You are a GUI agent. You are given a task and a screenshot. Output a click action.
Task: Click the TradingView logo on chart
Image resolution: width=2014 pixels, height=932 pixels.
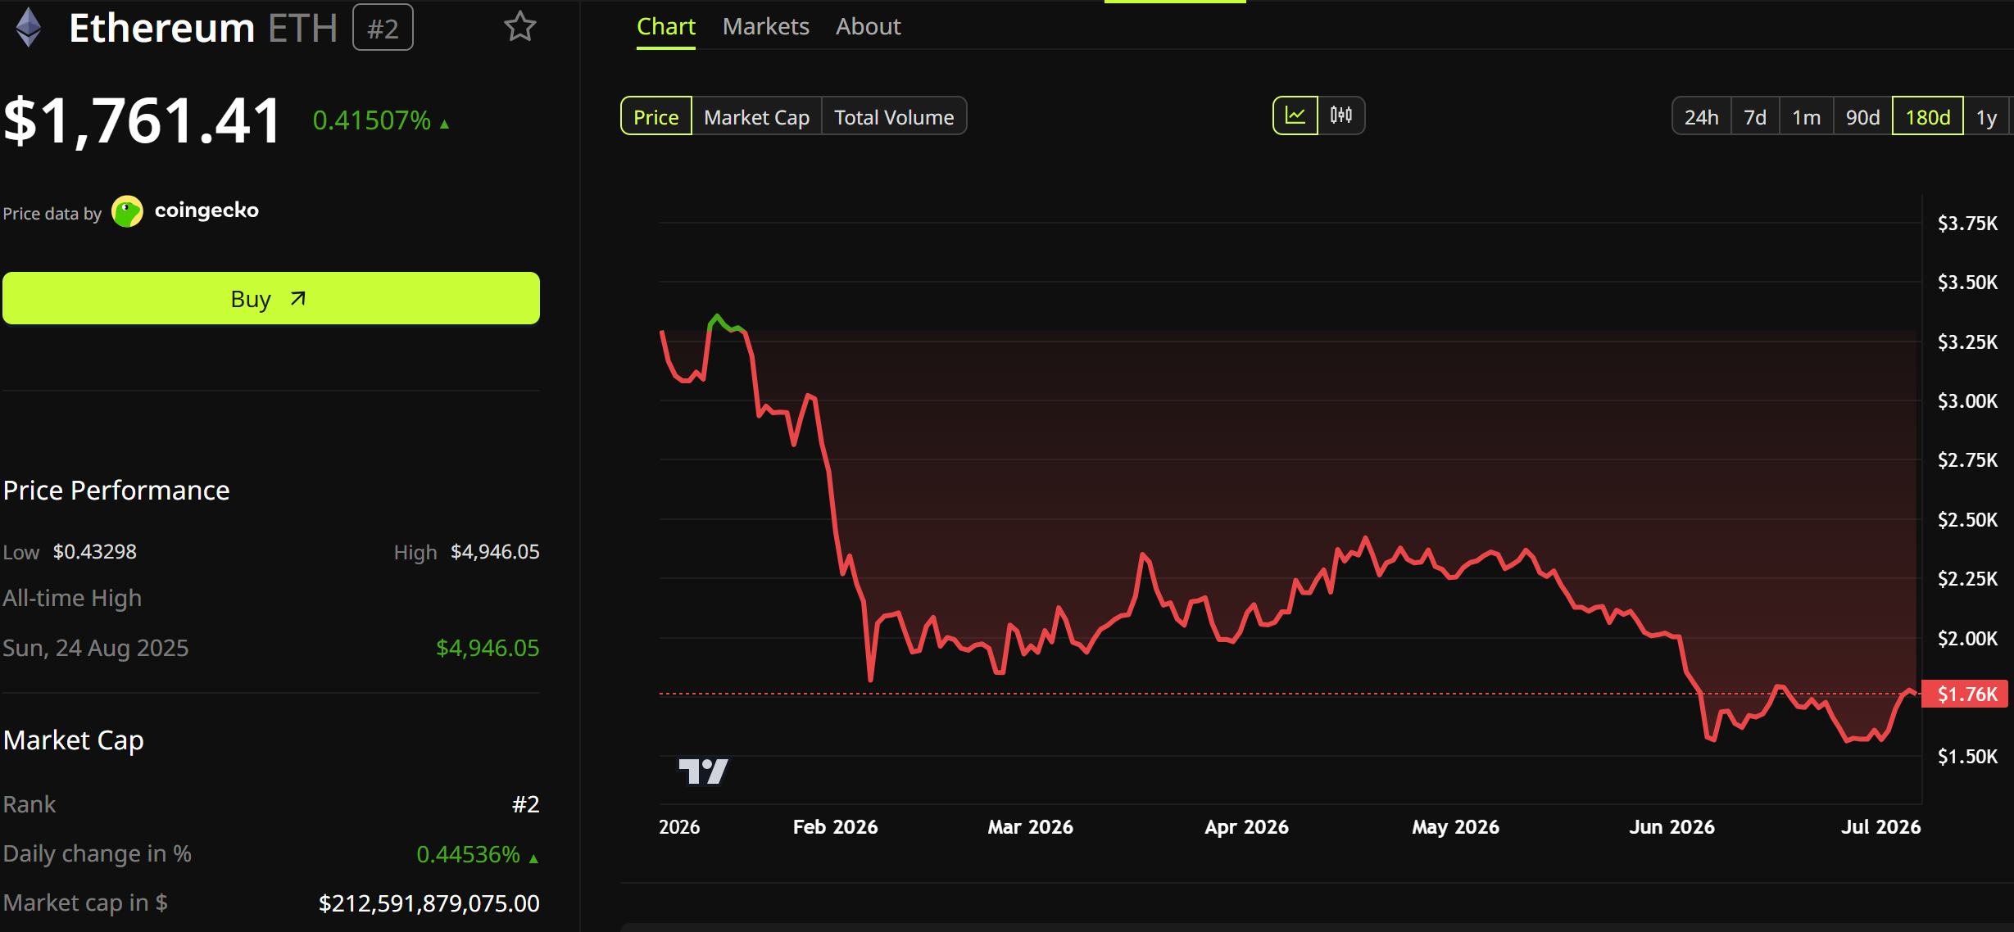(x=703, y=771)
